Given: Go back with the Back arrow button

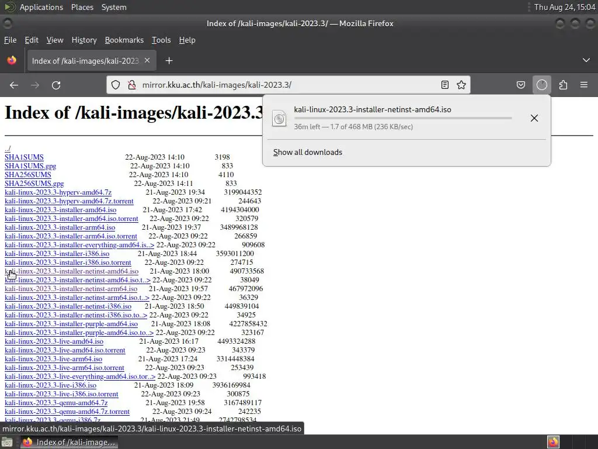Looking at the screenshot, I should pyautogui.click(x=14, y=85).
